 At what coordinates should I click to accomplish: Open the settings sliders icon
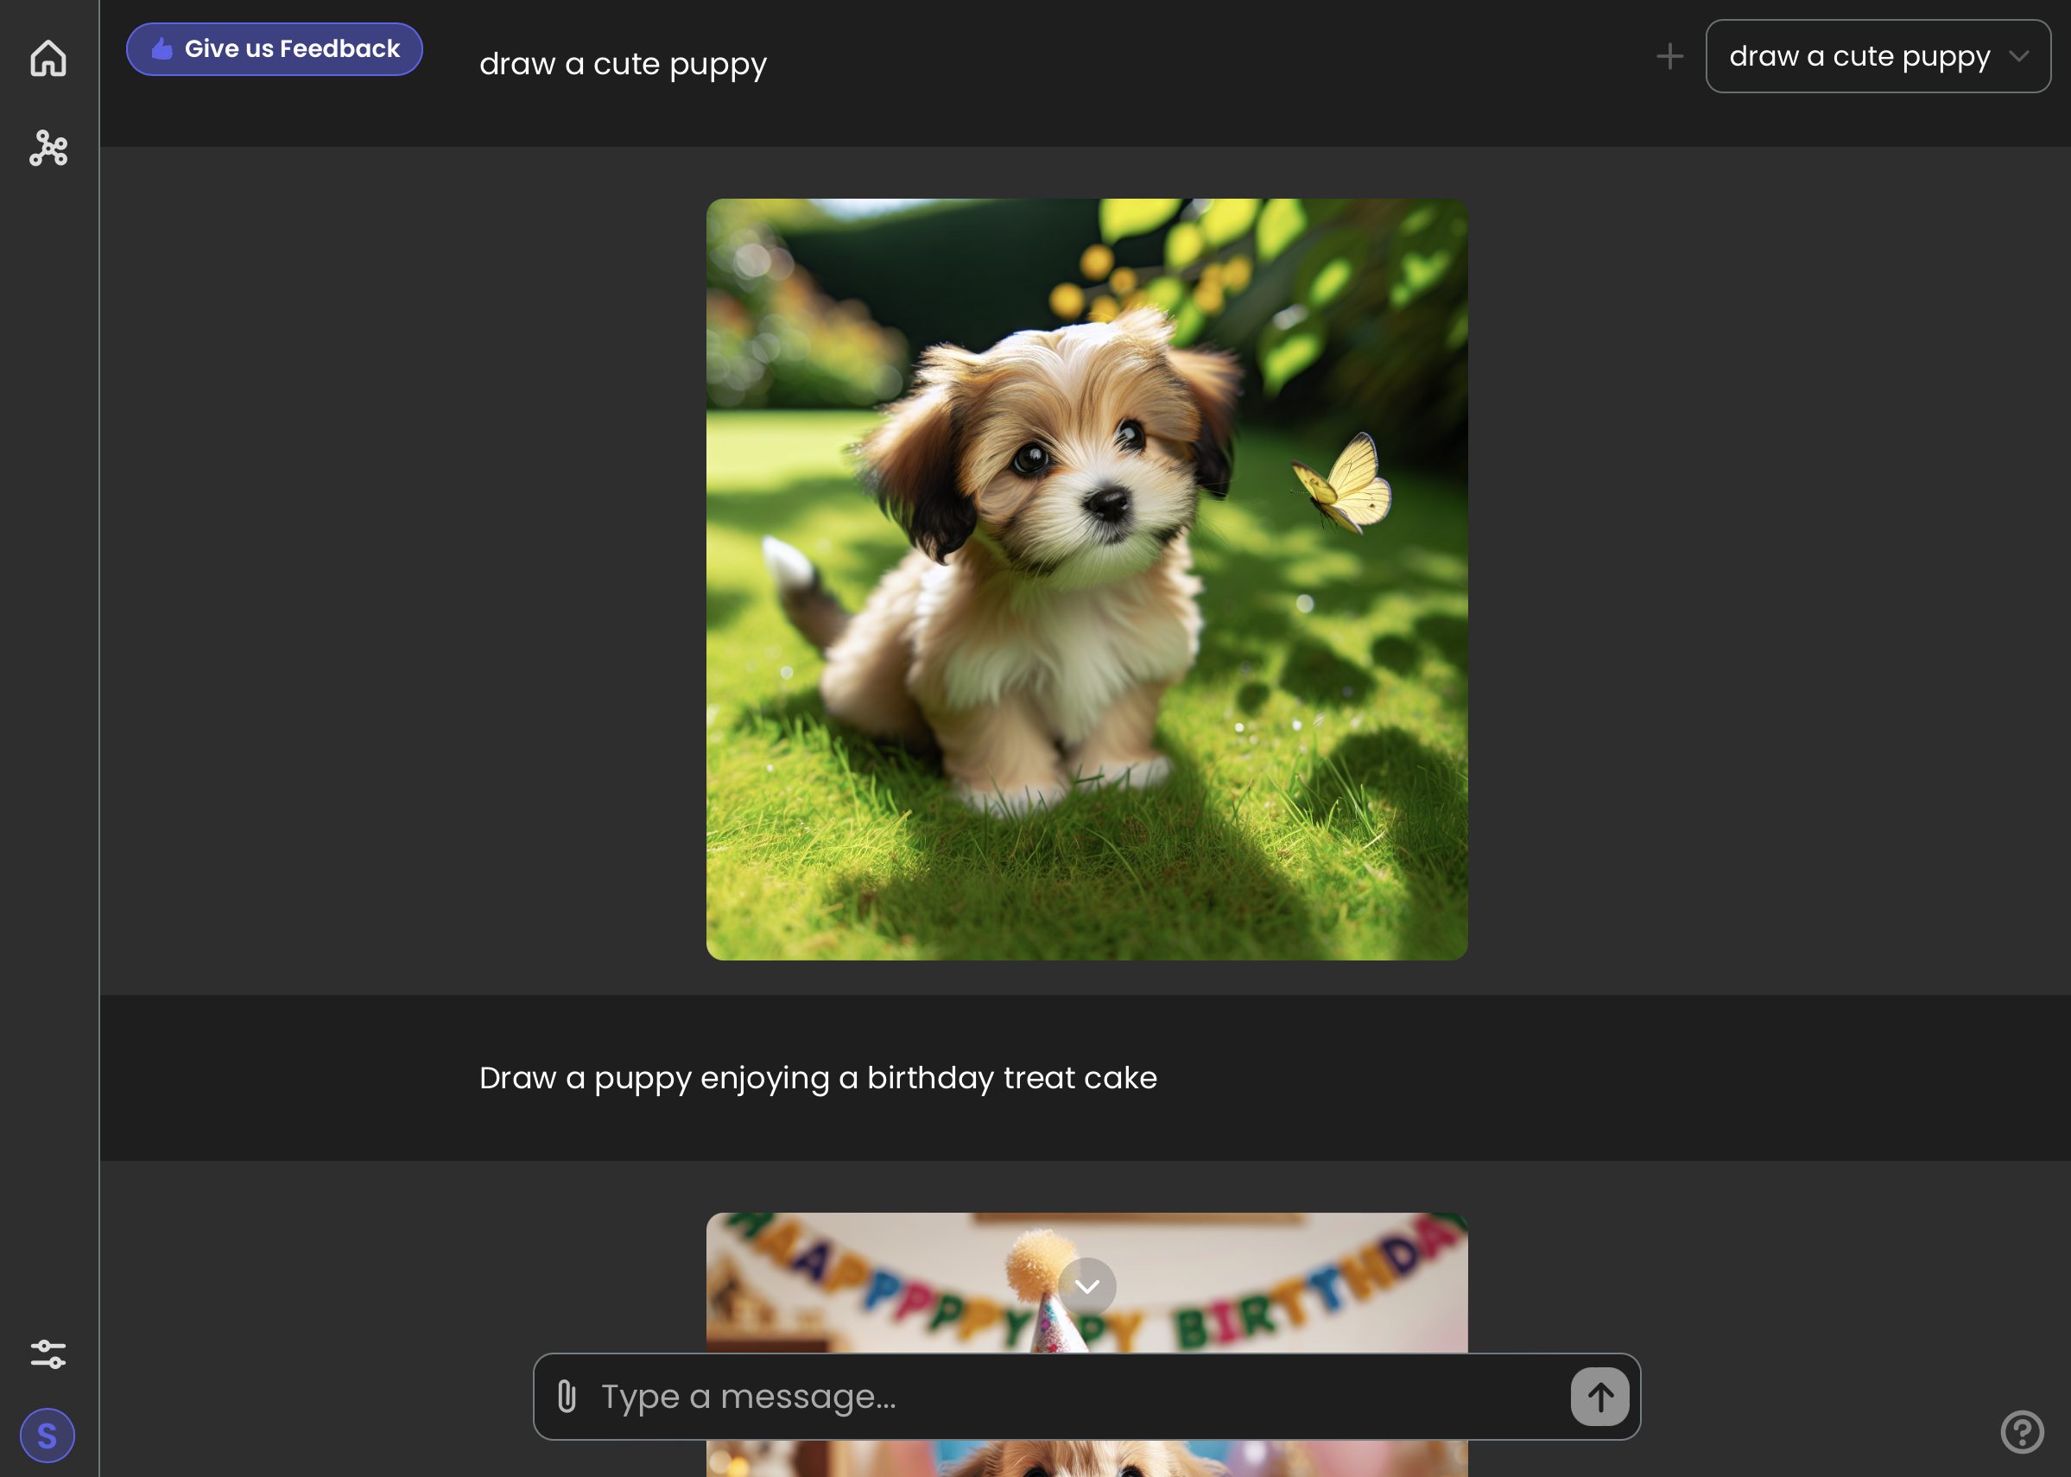(48, 1353)
